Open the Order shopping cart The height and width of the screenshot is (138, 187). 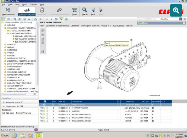[74, 11]
